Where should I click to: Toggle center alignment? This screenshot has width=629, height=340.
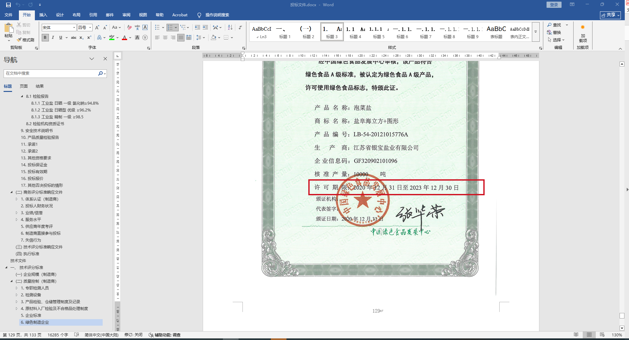165,37
